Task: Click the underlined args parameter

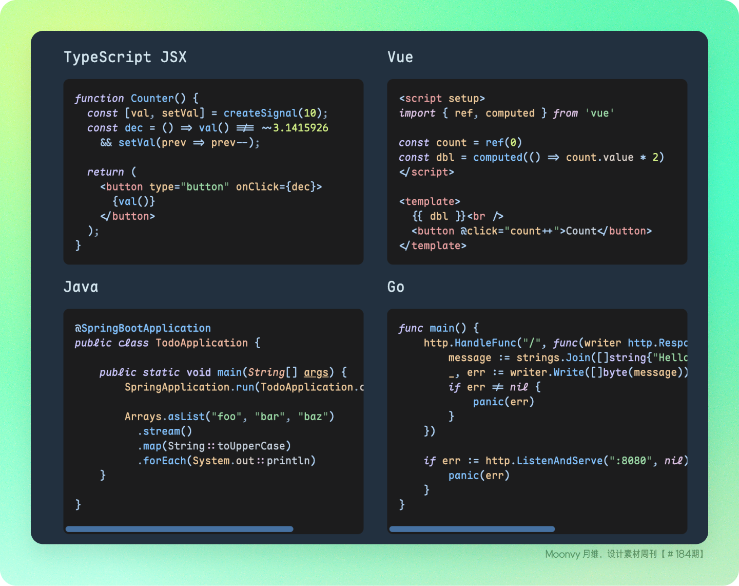Action: (316, 372)
